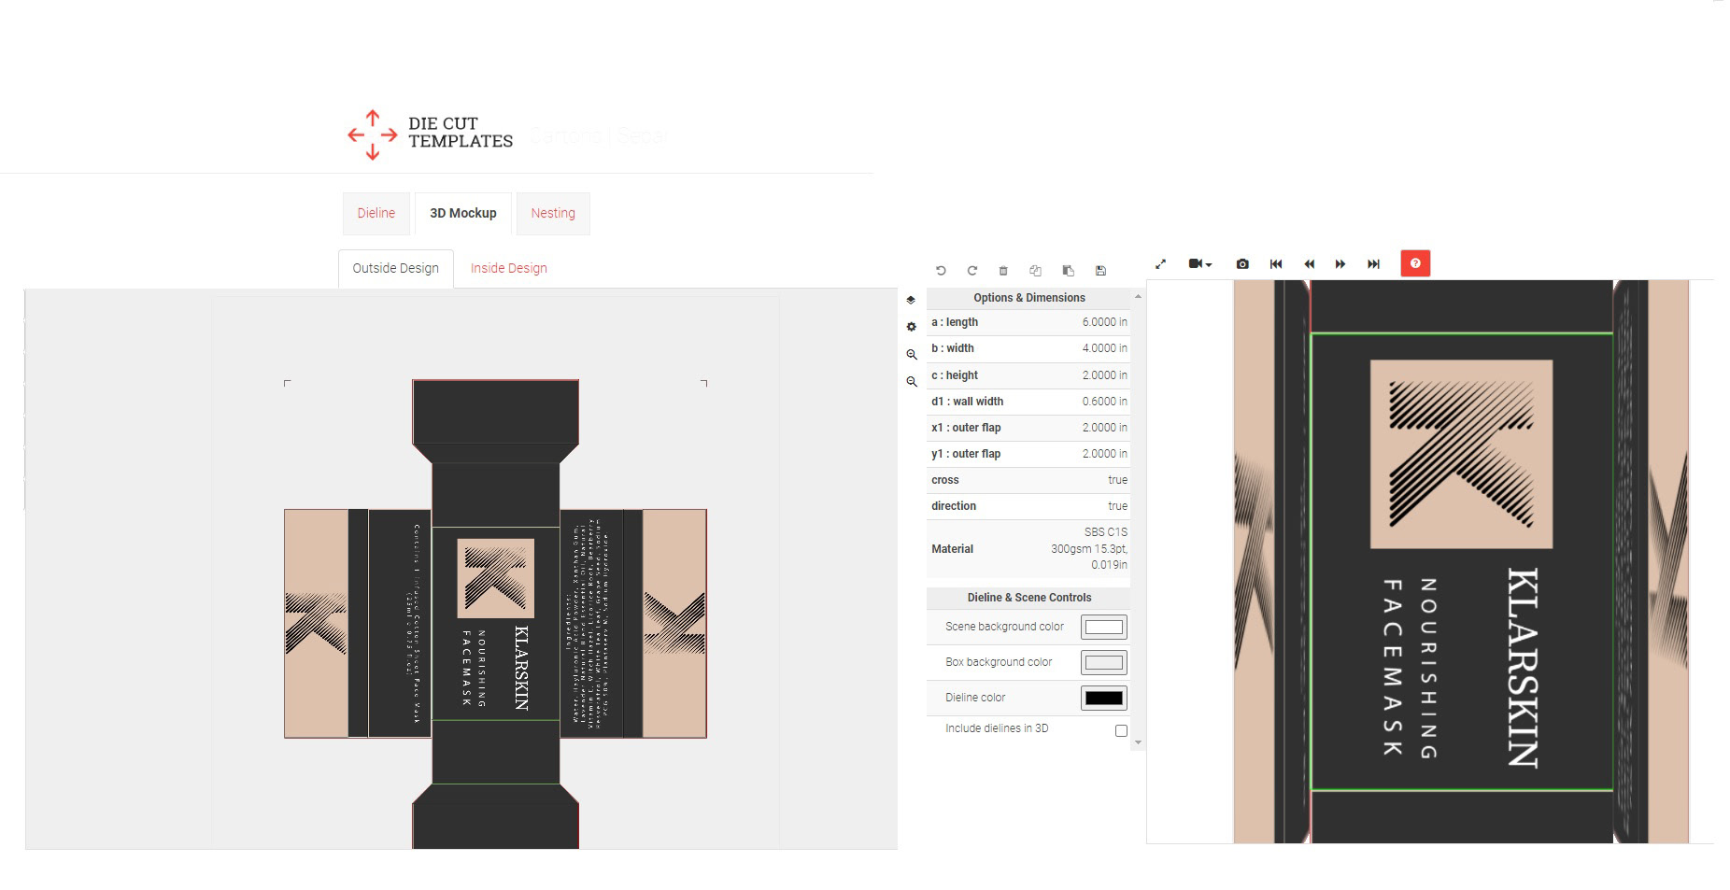Open the layers stack icon
Image resolution: width=1730 pixels, height=890 pixels.
pyautogui.click(x=911, y=300)
